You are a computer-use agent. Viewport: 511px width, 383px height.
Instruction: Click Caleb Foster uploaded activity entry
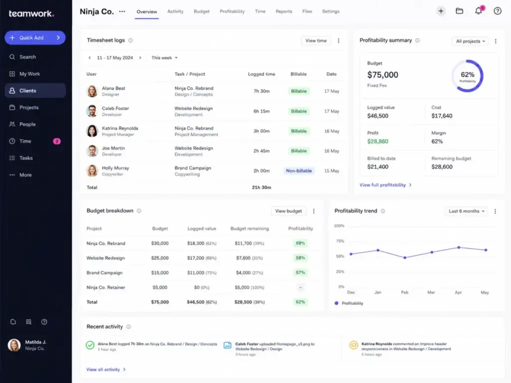coord(270,349)
